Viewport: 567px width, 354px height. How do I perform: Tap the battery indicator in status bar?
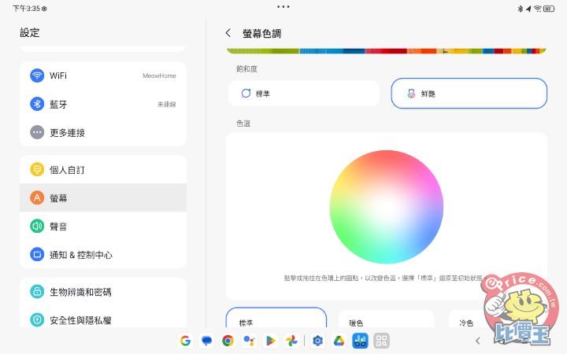pos(549,9)
